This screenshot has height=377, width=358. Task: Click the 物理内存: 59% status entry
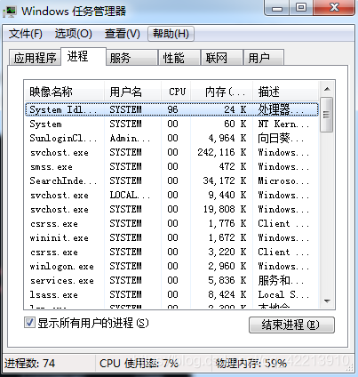coord(251,363)
